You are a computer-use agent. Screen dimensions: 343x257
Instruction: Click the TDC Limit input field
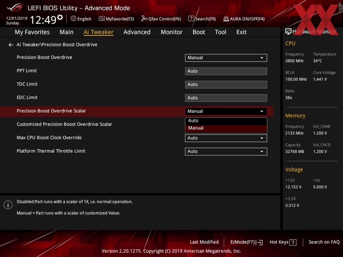point(226,84)
